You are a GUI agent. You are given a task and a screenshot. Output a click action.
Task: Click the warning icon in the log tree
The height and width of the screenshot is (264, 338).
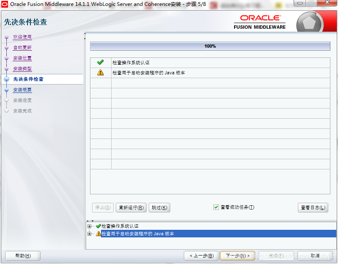pyautogui.click(x=98, y=234)
